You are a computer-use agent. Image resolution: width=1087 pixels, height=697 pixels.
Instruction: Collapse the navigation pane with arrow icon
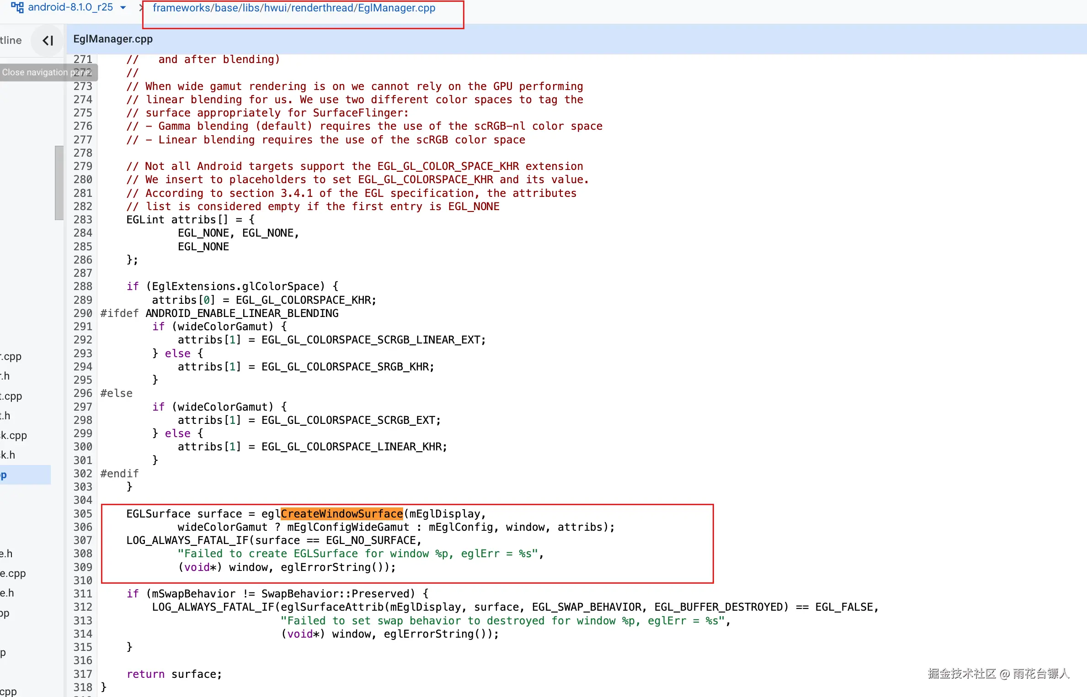coord(48,41)
